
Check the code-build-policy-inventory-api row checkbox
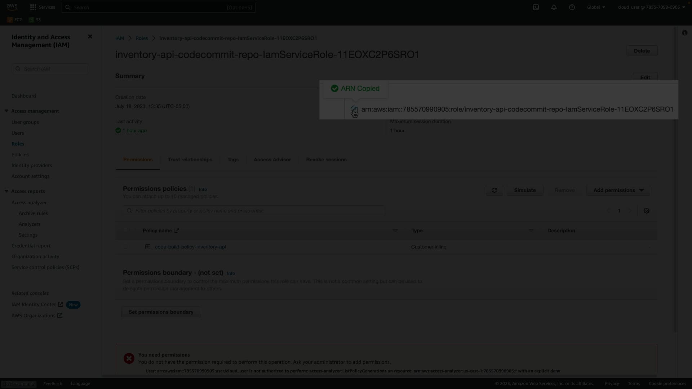[125, 247]
